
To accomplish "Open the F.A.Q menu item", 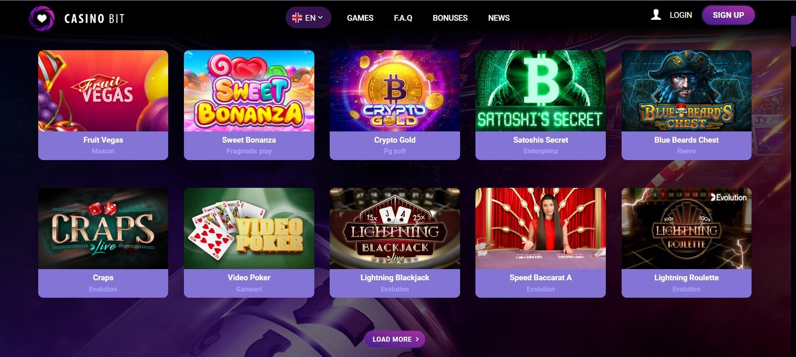I will pyautogui.click(x=403, y=18).
